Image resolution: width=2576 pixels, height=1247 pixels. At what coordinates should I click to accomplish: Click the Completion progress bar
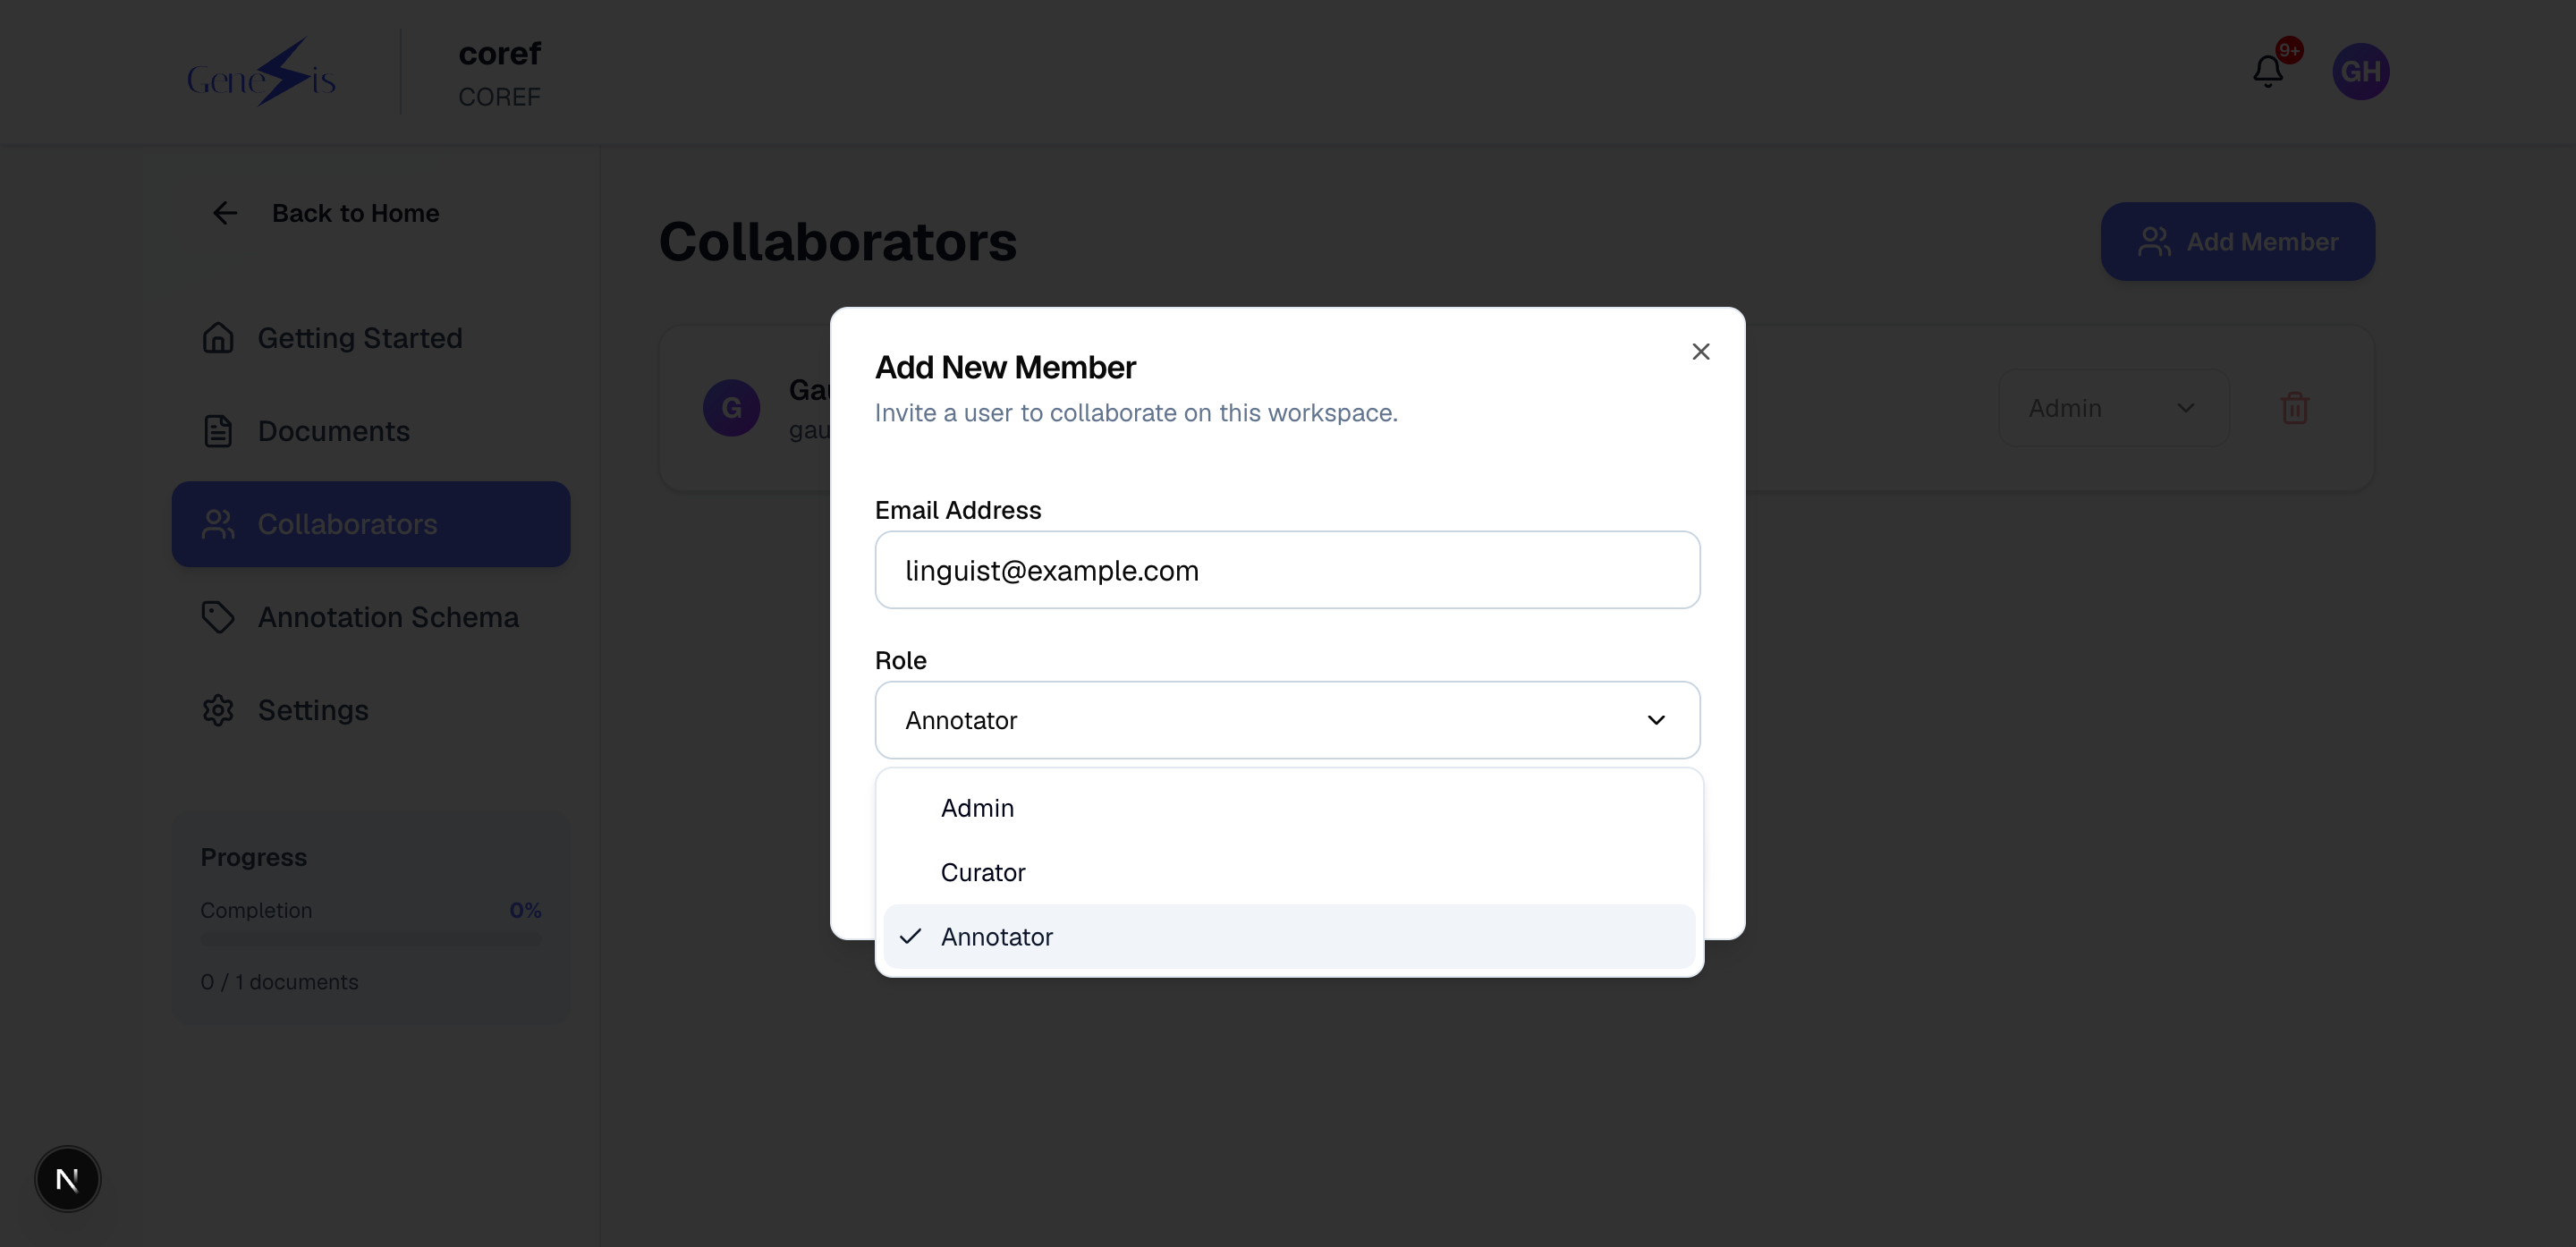(x=371, y=939)
